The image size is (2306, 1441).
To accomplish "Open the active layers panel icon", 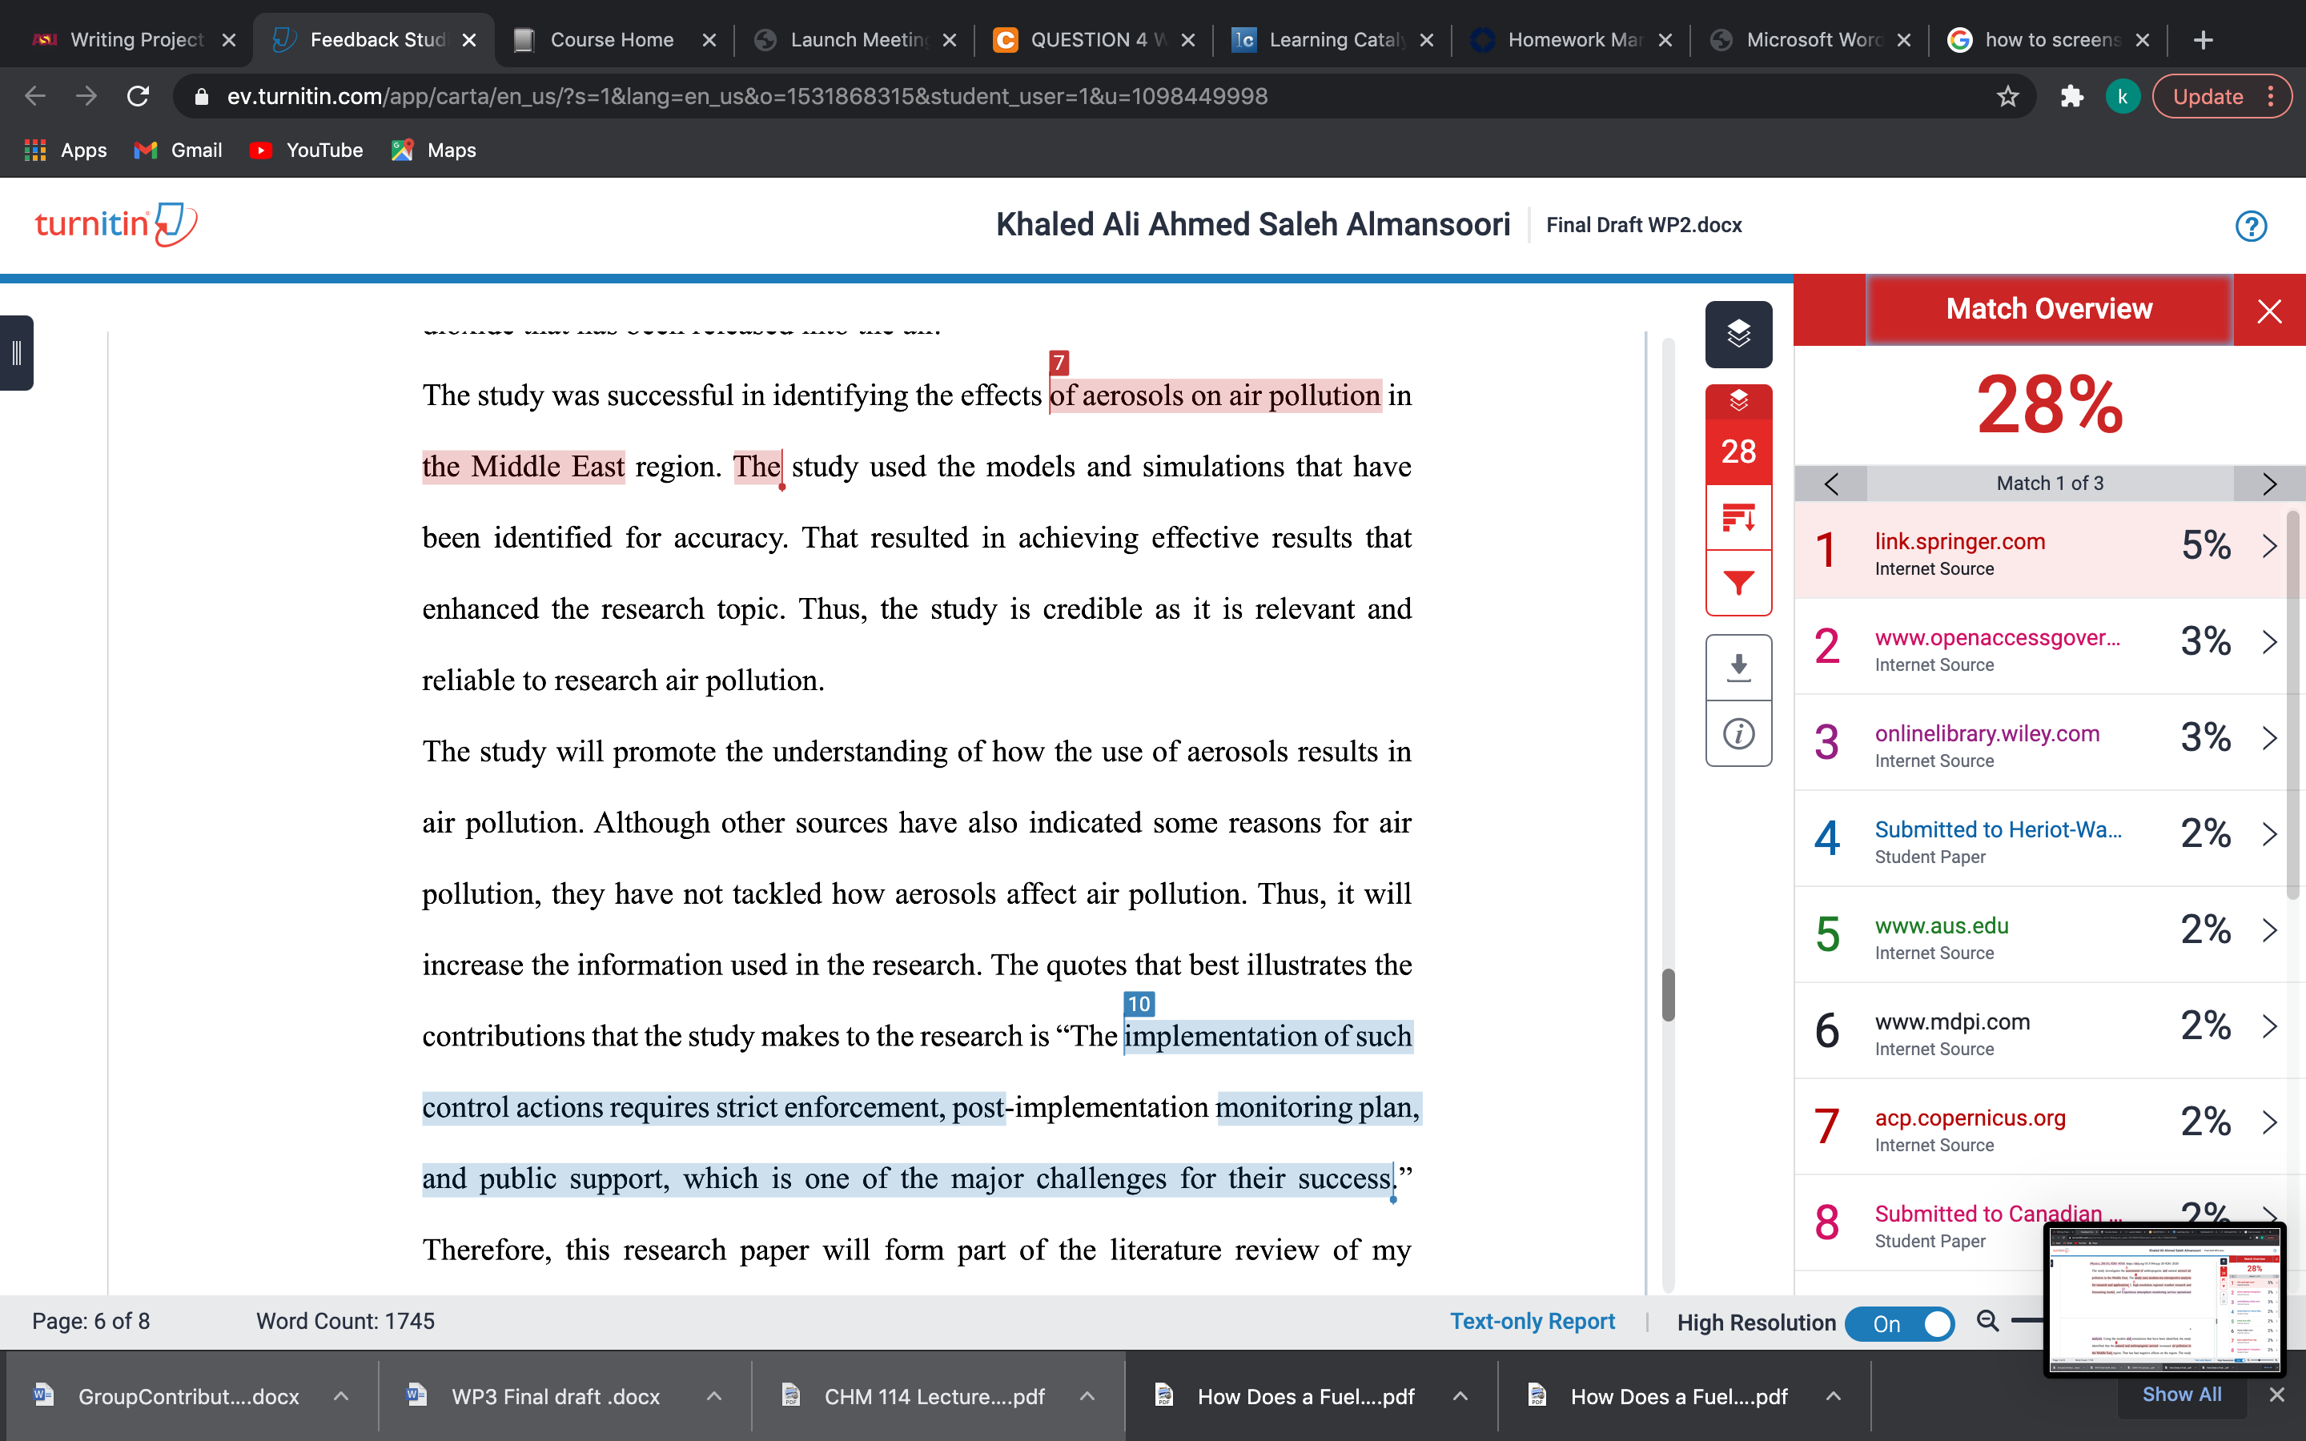I will (x=1738, y=334).
